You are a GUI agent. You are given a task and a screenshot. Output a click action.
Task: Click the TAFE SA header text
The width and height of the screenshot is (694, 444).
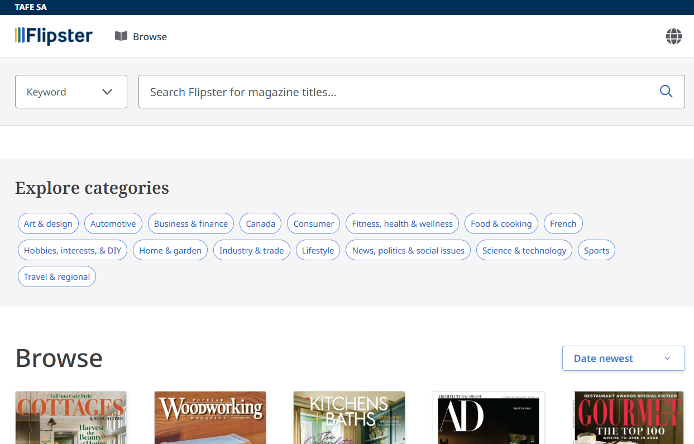click(31, 7)
